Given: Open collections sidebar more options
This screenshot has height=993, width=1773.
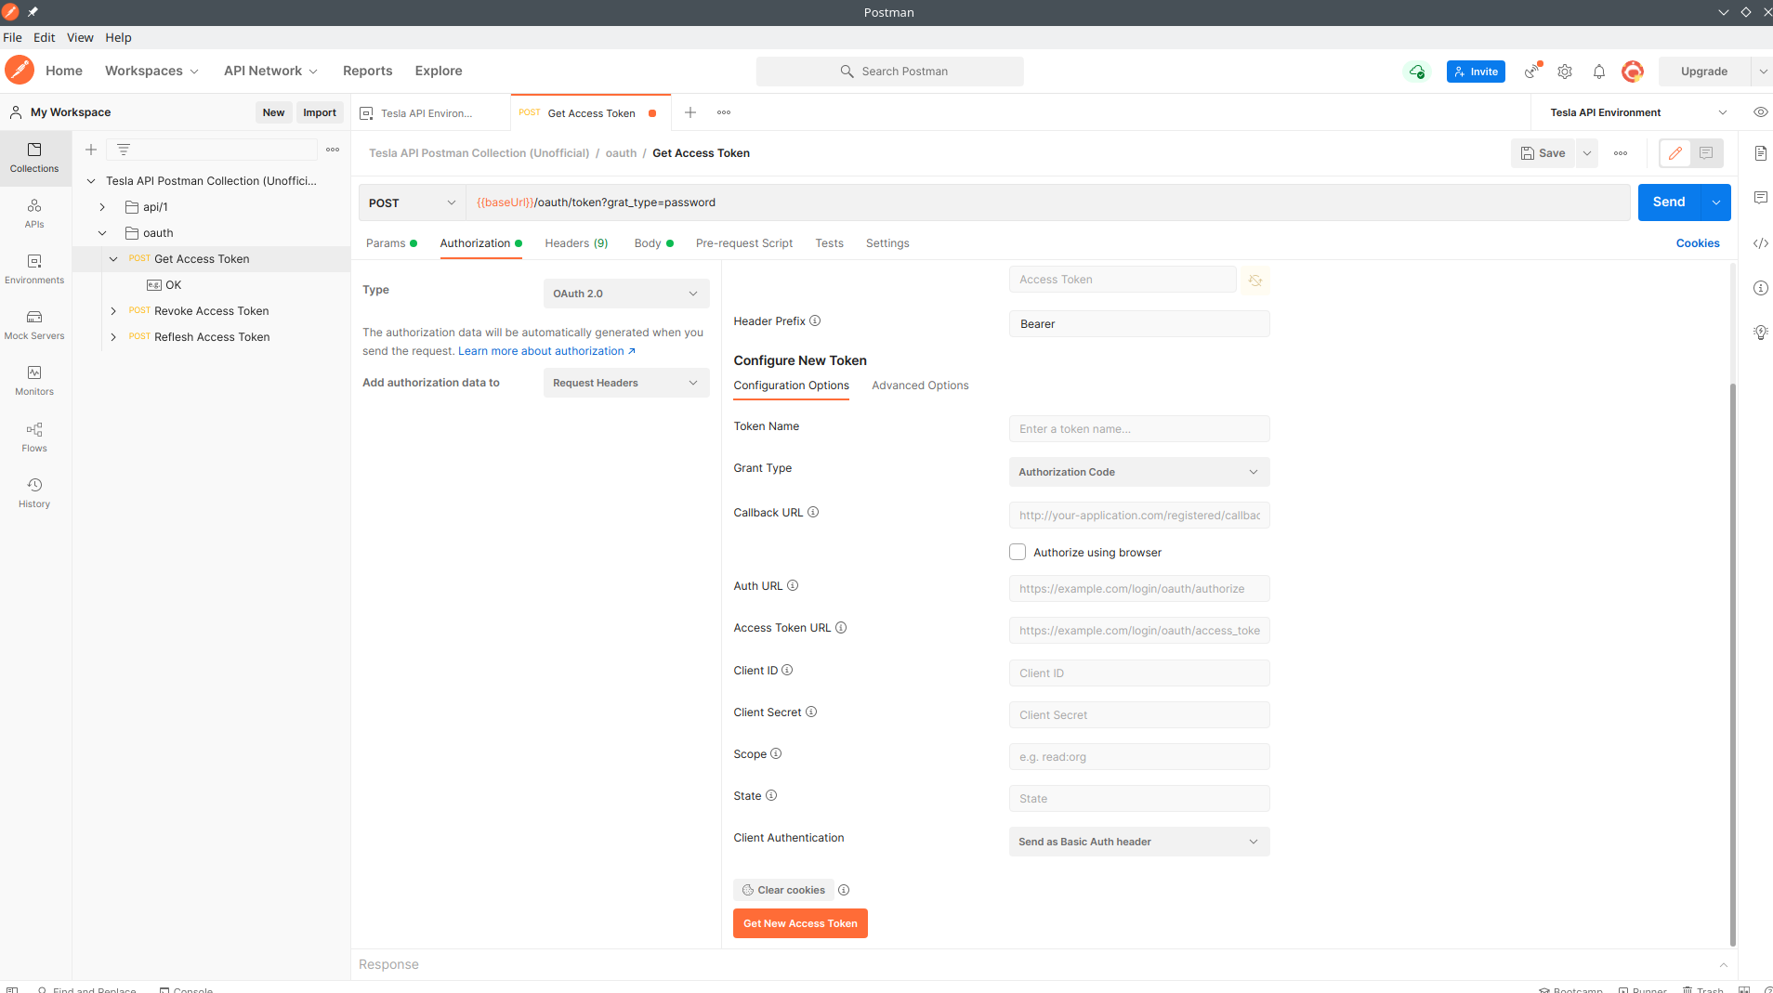Looking at the screenshot, I should click(x=333, y=150).
